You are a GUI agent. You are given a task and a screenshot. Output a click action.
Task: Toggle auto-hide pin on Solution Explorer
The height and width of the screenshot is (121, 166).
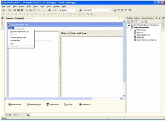tap(156, 18)
